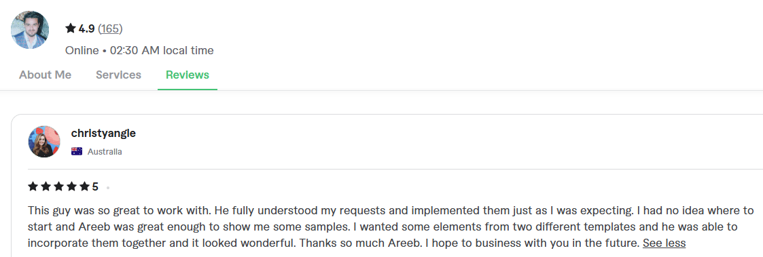This screenshot has height=257, width=763.
Task: Click the fourth star of the review rating
Action: point(71,186)
